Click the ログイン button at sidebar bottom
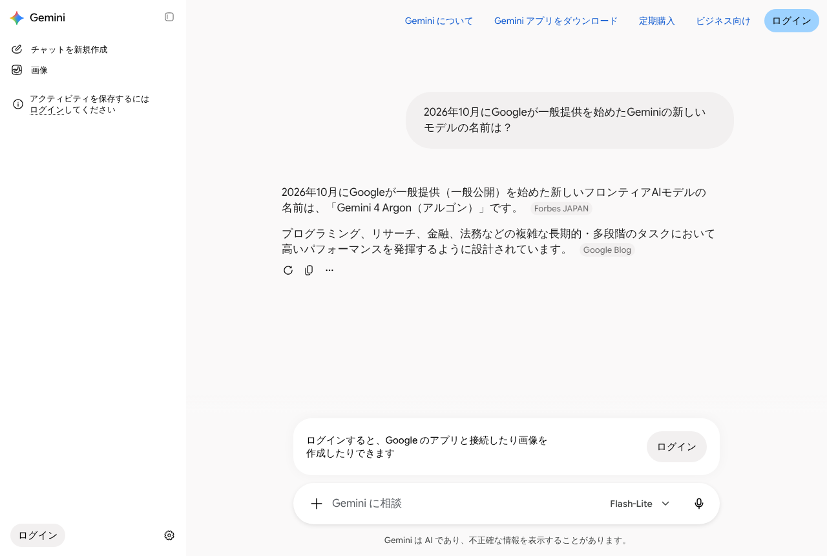The width and height of the screenshot is (827, 556). tap(37, 535)
